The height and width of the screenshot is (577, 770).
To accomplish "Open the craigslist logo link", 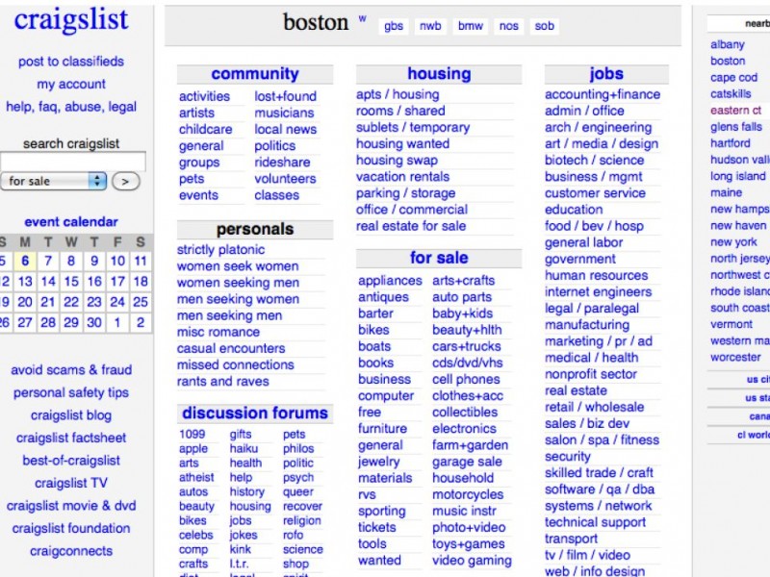I will coord(71,20).
